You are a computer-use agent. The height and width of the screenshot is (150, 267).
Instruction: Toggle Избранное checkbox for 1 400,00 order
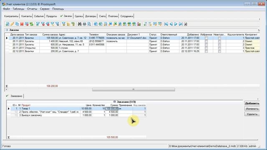tap(206, 41)
